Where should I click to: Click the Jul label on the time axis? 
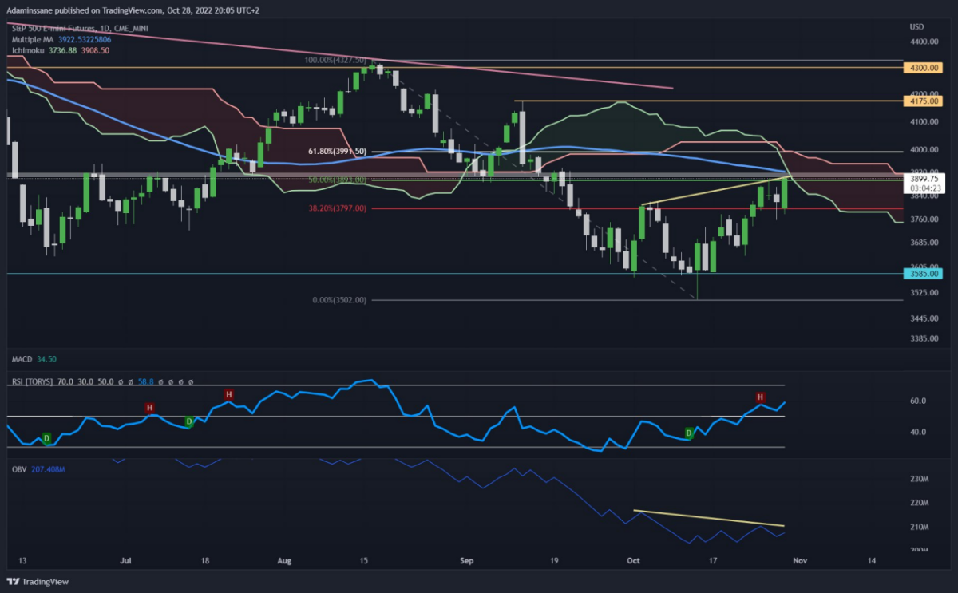pyautogui.click(x=125, y=561)
